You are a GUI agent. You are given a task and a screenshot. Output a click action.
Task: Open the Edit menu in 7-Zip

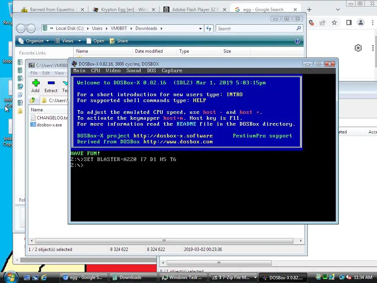pyautogui.click(x=46, y=73)
